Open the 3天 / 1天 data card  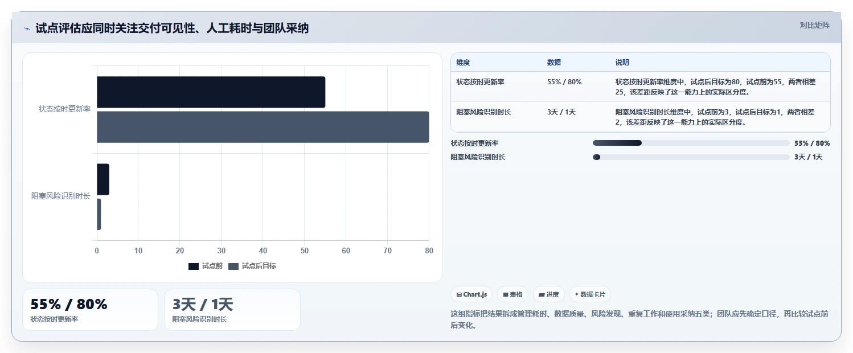[x=232, y=310]
